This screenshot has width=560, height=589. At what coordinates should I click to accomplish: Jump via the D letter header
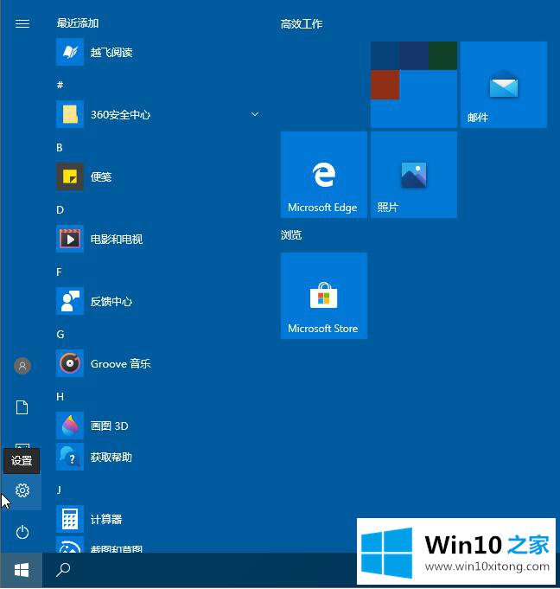point(60,209)
